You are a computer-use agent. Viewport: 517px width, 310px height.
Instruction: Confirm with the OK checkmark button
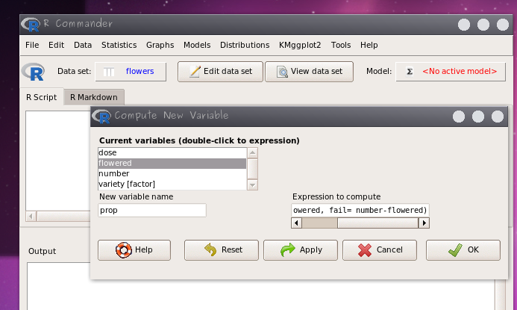tap(463, 249)
